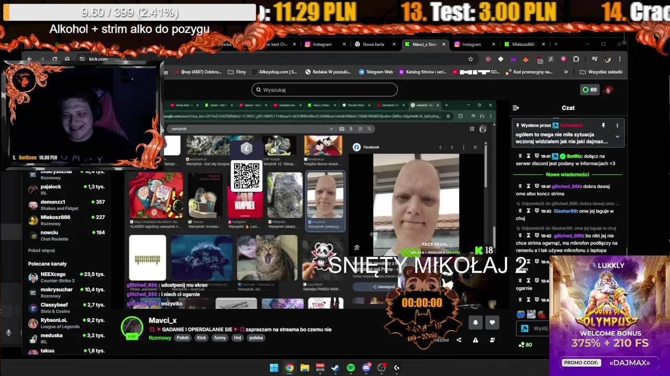Open the Mlekosz666 channel in sidebar
The height and width of the screenshot is (376, 670).
(x=67, y=220)
